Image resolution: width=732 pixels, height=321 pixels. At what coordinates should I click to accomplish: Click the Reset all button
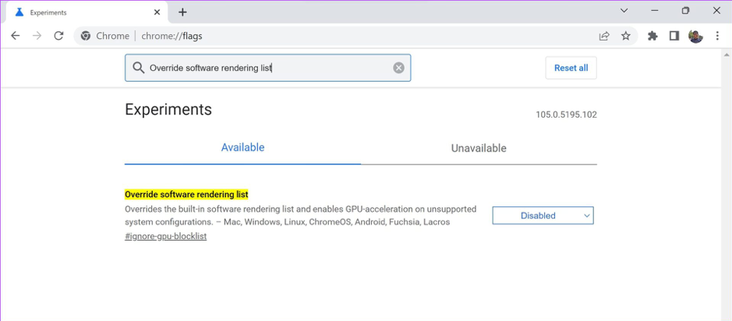point(571,68)
